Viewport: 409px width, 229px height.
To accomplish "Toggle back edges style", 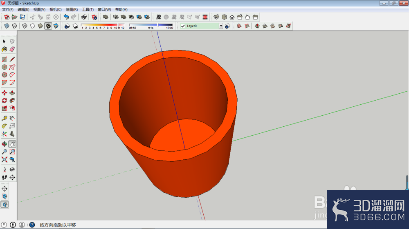I will tap(15, 26).
